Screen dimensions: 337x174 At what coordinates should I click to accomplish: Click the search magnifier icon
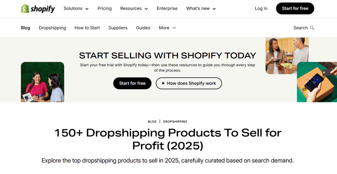tap(312, 28)
